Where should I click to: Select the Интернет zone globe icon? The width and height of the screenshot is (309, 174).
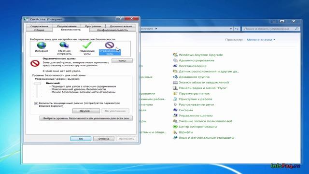click(42, 45)
